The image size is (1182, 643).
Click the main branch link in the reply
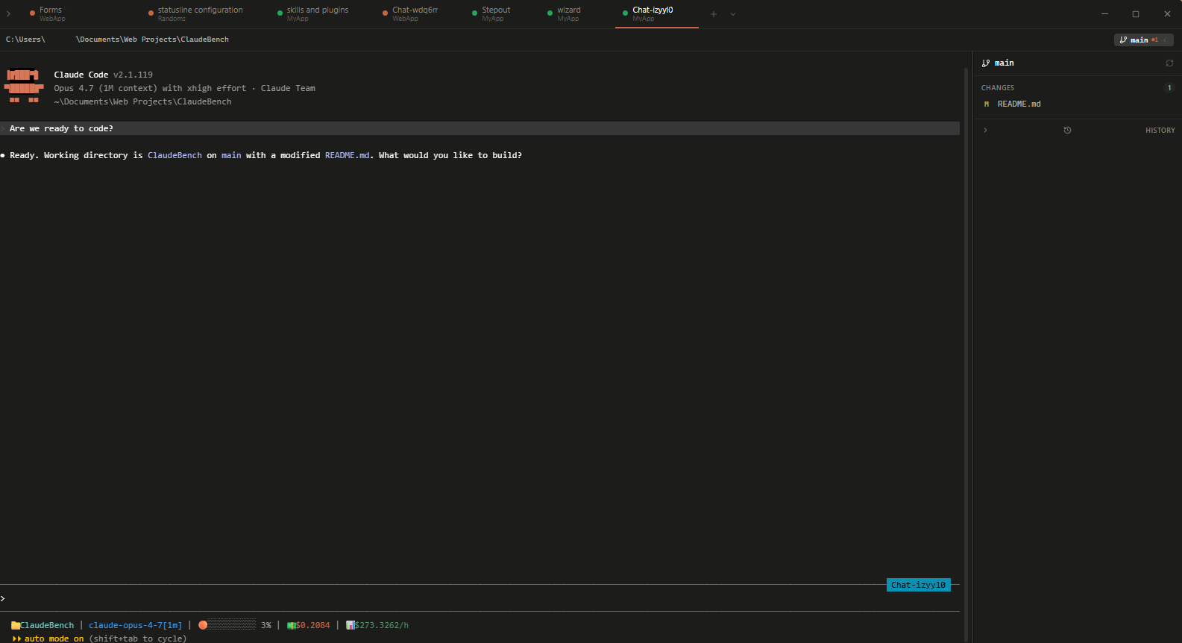tap(231, 155)
